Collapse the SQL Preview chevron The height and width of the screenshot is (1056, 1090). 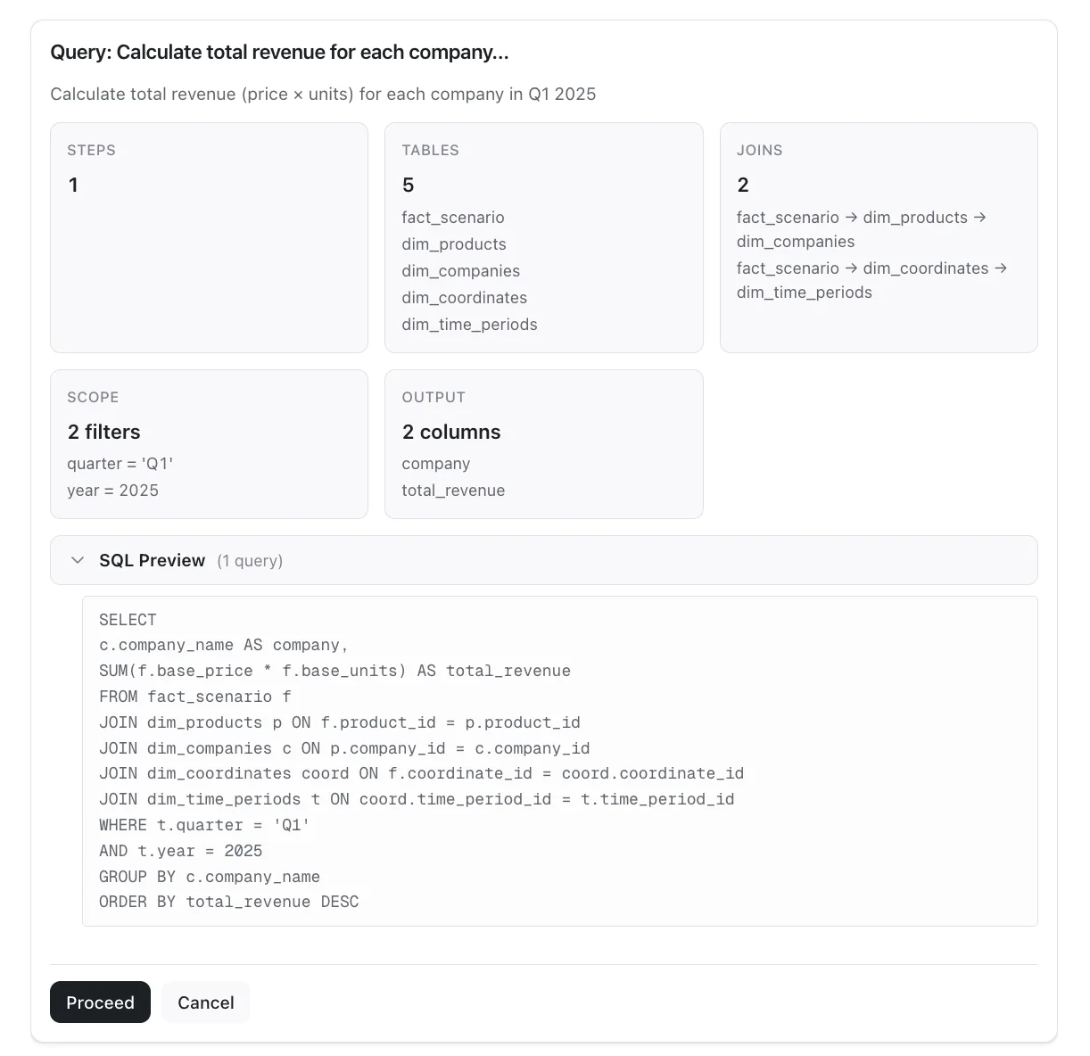(78, 560)
